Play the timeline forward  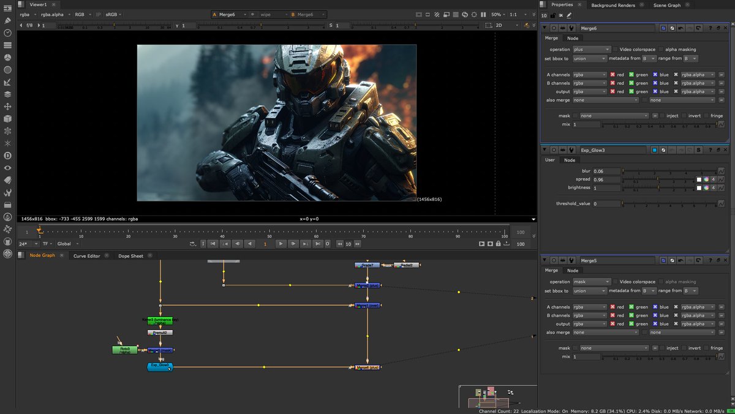pyautogui.click(x=280, y=244)
